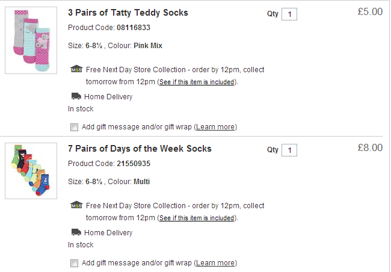Click quantity field for Tatty Teddy Socks
Image resolution: width=391 pixels, height=272 pixels.
(289, 14)
